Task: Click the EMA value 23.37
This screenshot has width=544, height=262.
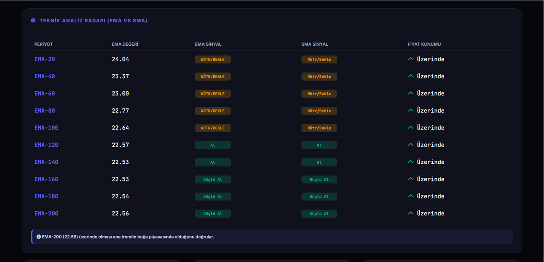Action: pyautogui.click(x=120, y=76)
